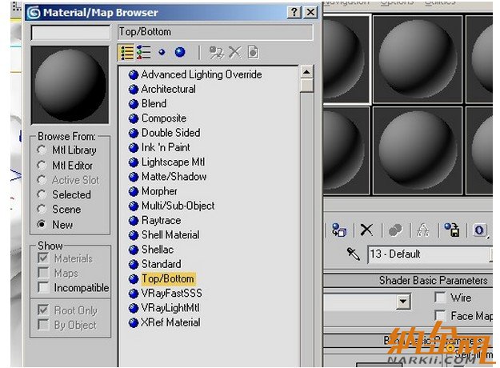Click the 3ds Max logo in title bar
This screenshot has height=368, width=500.
click(34, 13)
